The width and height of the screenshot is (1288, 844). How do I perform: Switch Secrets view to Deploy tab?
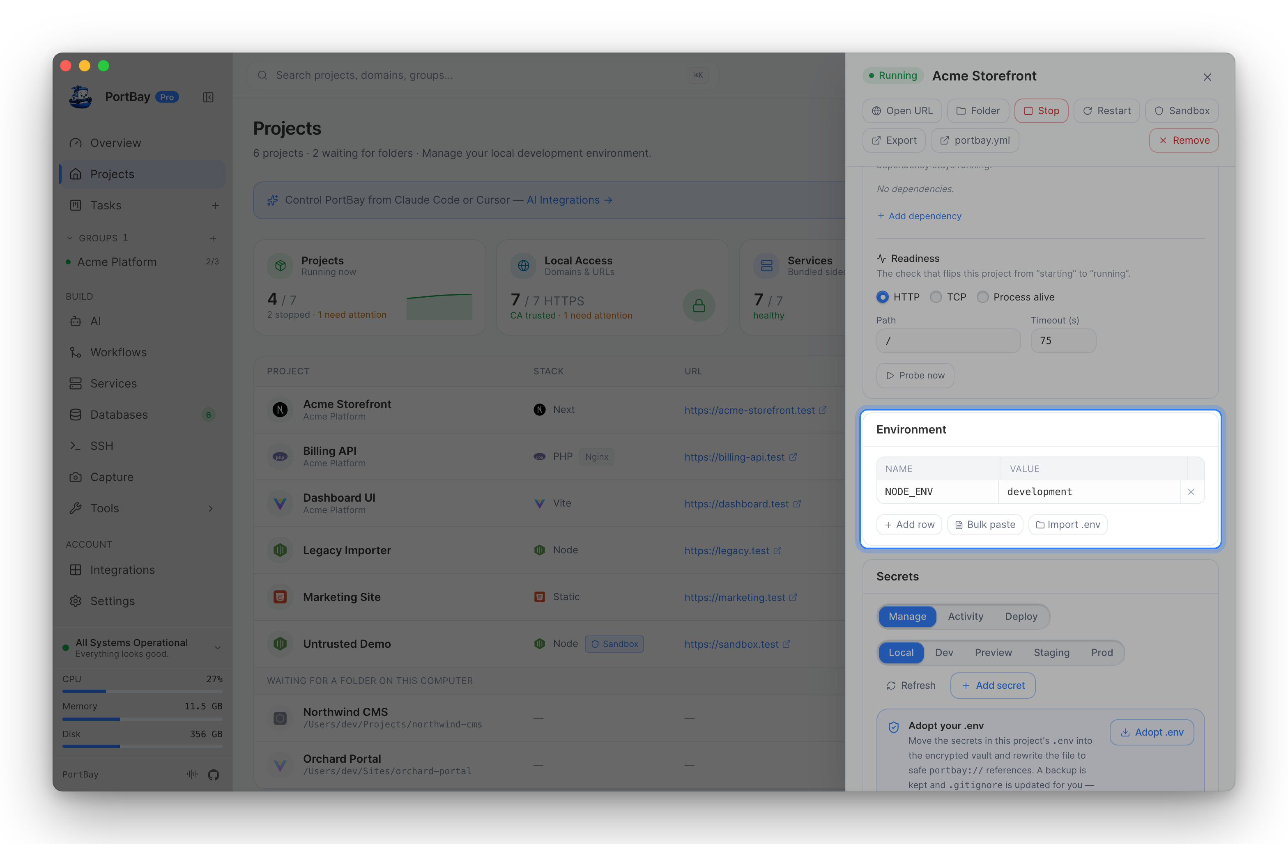coord(1021,616)
